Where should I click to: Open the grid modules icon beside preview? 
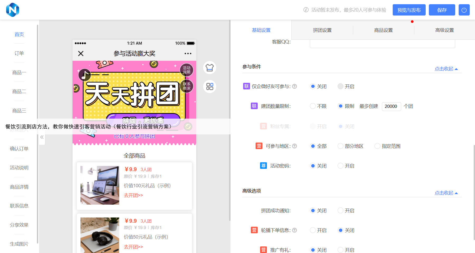(x=210, y=87)
